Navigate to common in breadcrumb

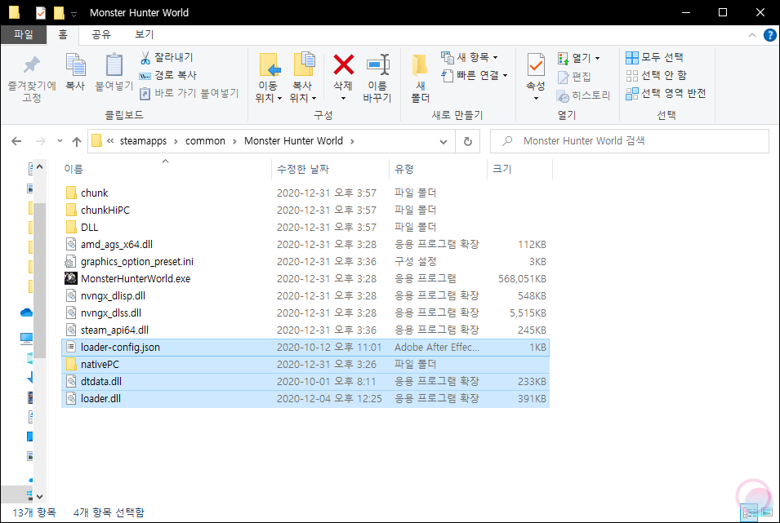(206, 141)
